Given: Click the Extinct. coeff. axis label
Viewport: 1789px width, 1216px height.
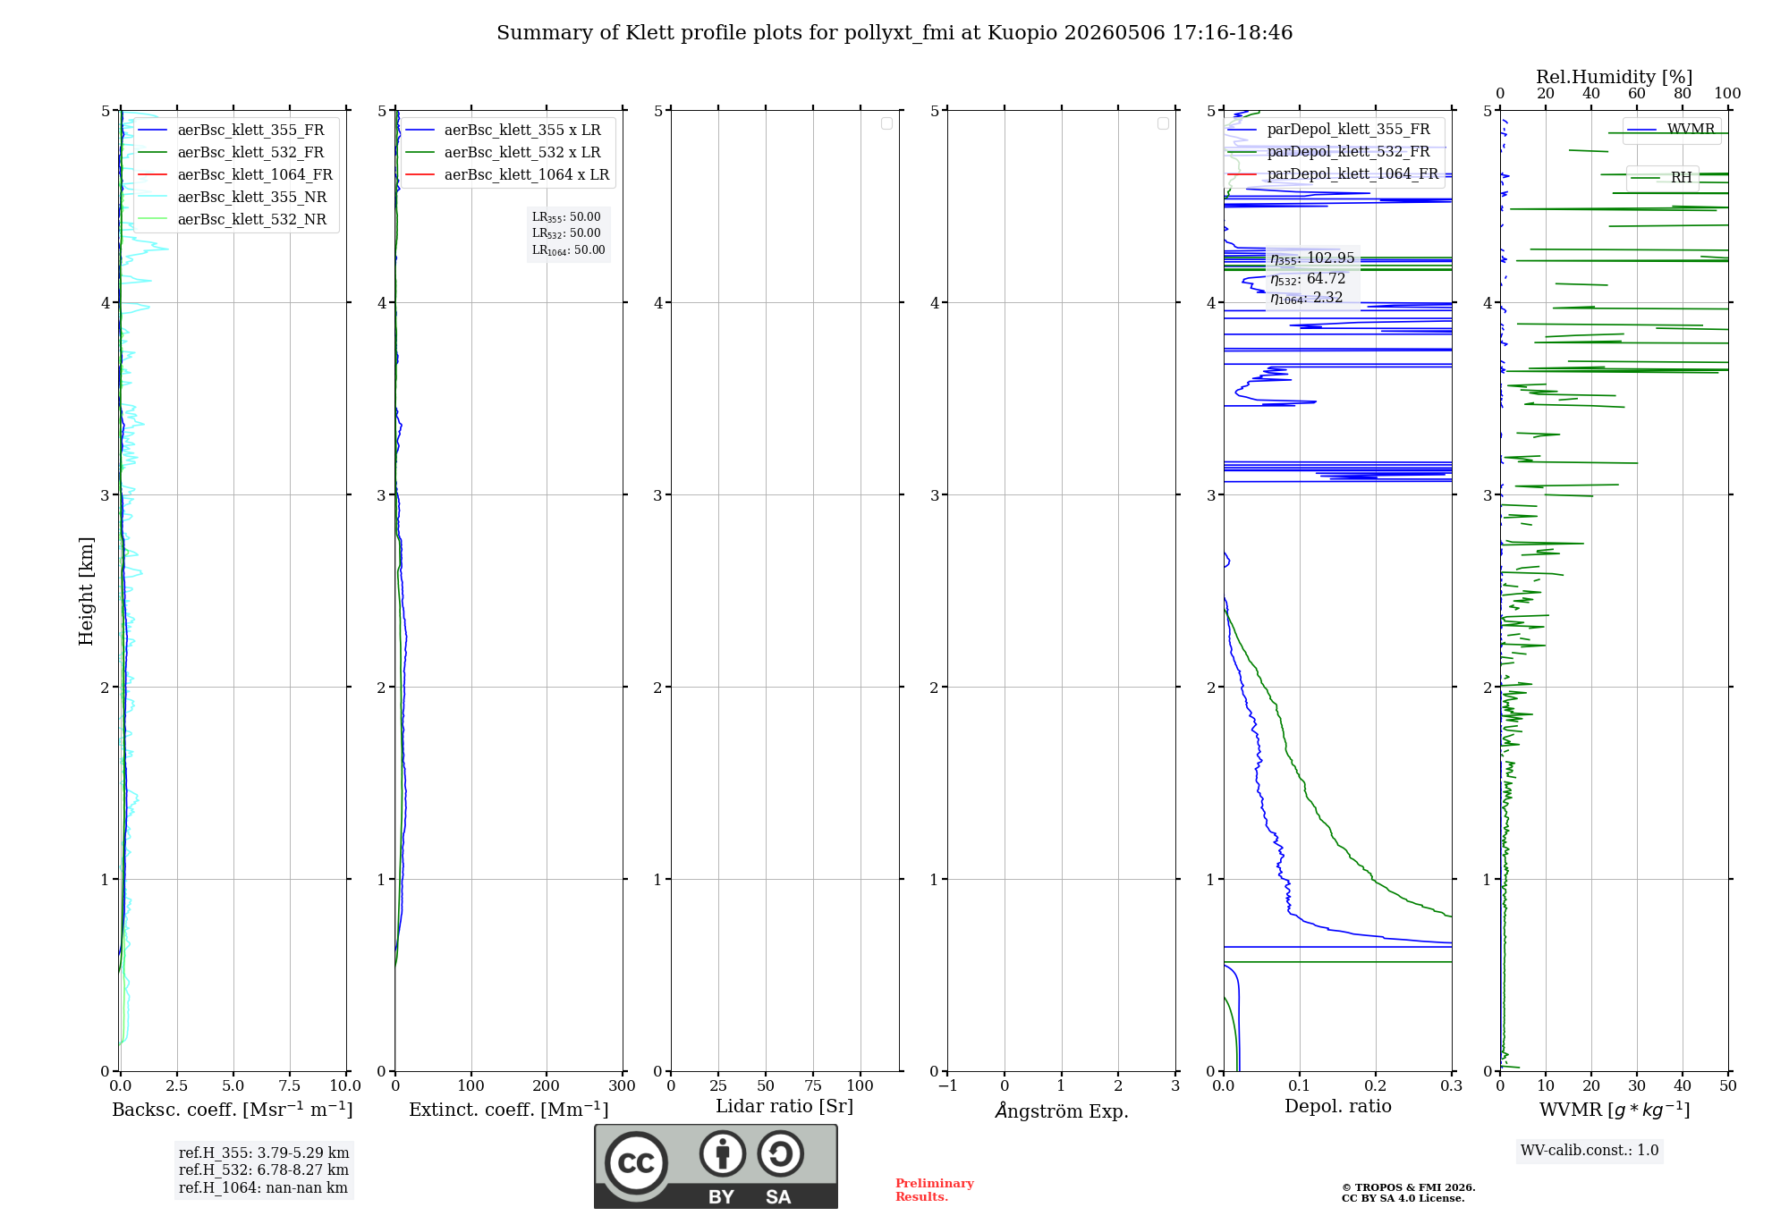Looking at the screenshot, I should 509,1110.
